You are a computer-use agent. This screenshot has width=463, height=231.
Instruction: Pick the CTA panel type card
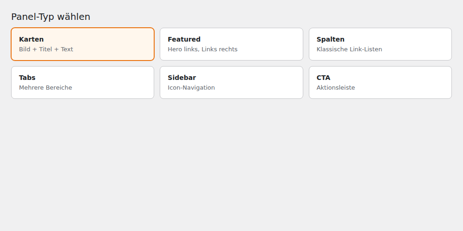click(x=380, y=83)
